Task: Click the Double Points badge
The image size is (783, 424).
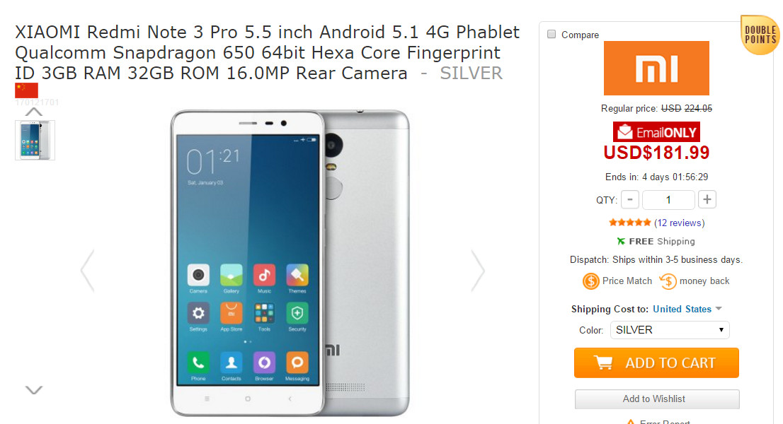Action: coord(760,35)
